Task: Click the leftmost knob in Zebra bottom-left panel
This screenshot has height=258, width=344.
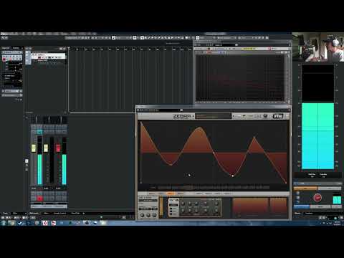Action: click(142, 215)
